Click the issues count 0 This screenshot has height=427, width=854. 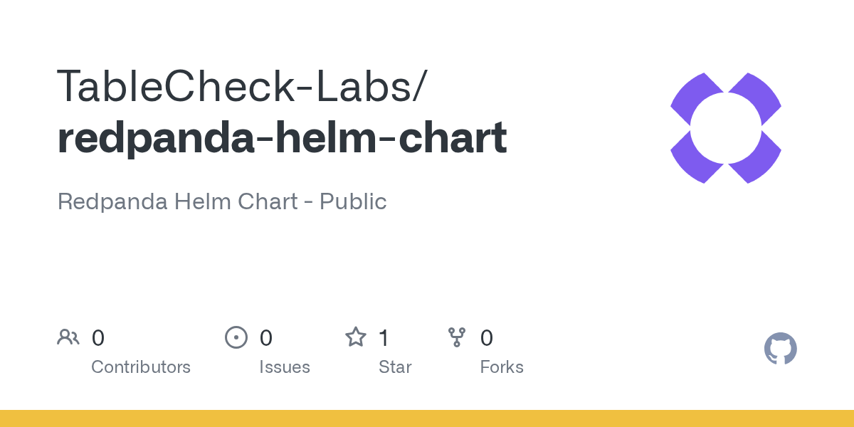click(x=266, y=338)
